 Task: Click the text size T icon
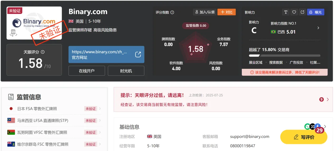[286, 12]
